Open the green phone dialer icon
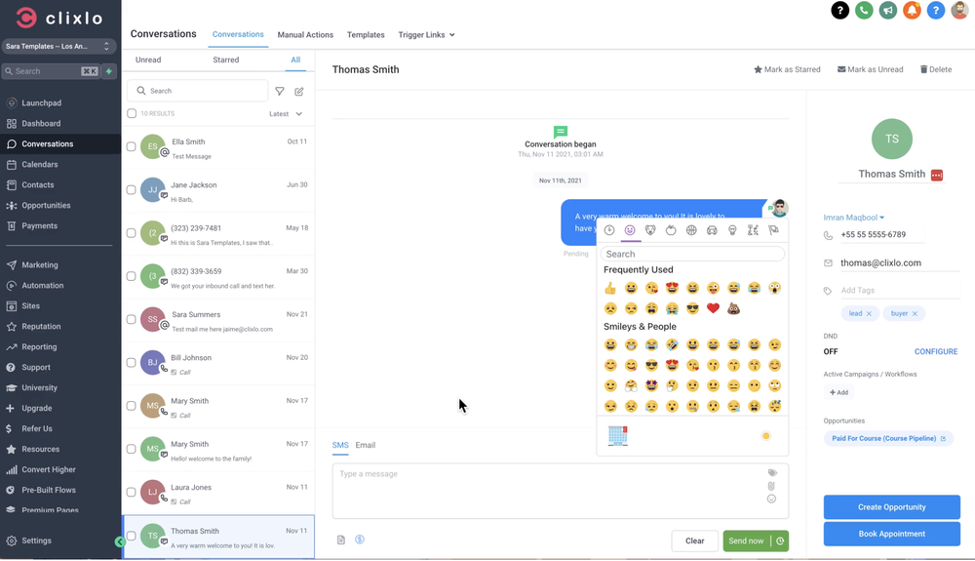The height and width of the screenshot is (561, 975). click(x=864, y=11)
